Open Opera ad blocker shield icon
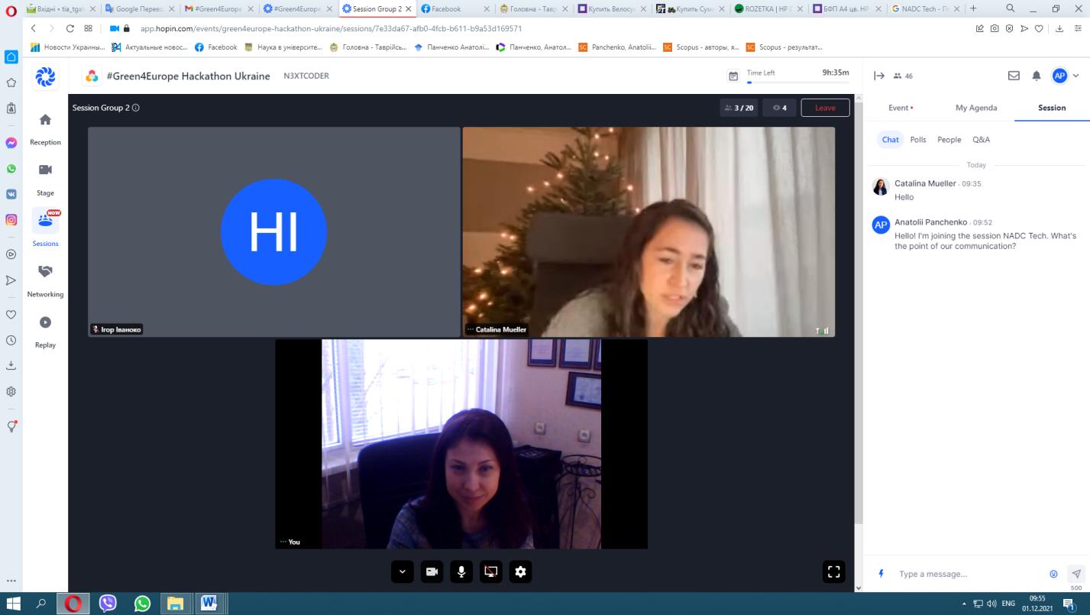The height and width of the screenshot is (615, 1090). coord(1009,28)
